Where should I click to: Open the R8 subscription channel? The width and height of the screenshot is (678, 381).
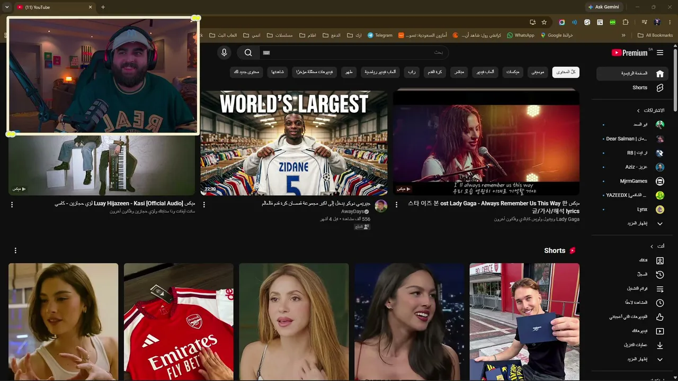click(x=632, y=153)
